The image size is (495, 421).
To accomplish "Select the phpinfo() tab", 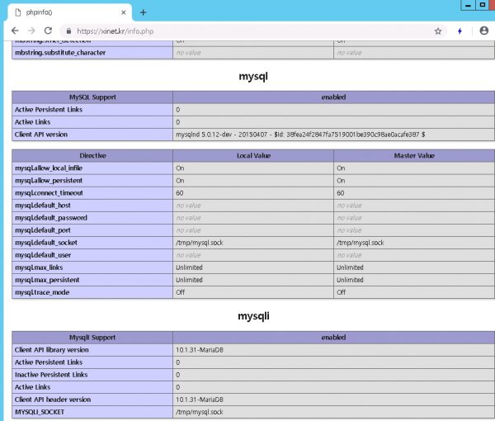I will point(68,12).
